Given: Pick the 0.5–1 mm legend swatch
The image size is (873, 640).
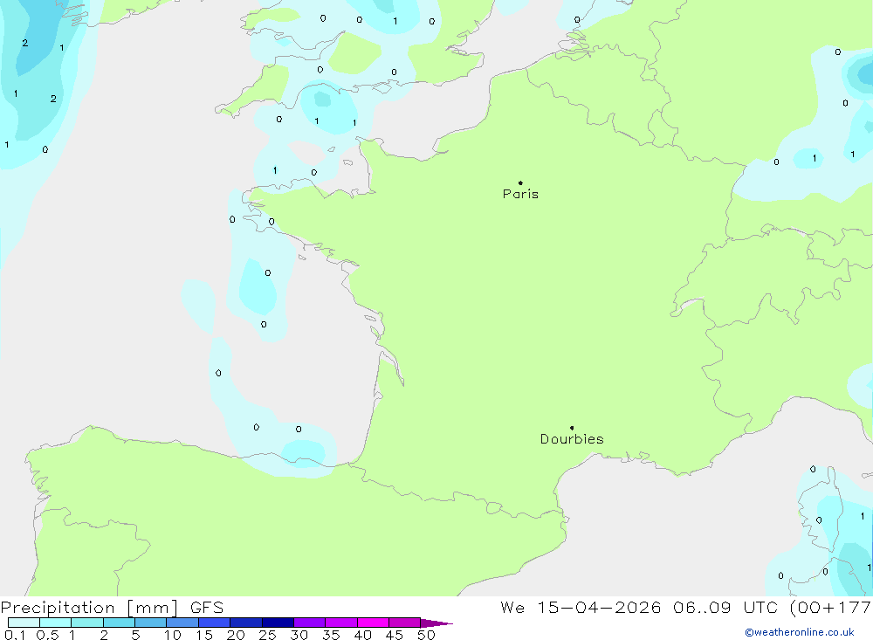Looking at the screenshot, I should click(56, 623).
